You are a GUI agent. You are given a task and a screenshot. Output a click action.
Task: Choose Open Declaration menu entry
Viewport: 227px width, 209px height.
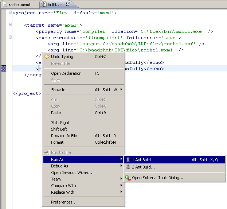pos(84,73)
